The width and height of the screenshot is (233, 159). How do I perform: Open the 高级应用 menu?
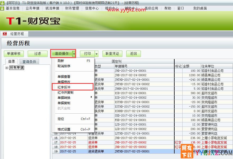coord(151,8)
